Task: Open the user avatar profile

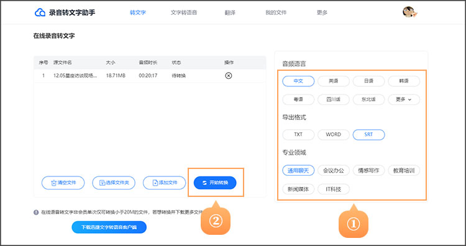Action: [x=409, y=12]
